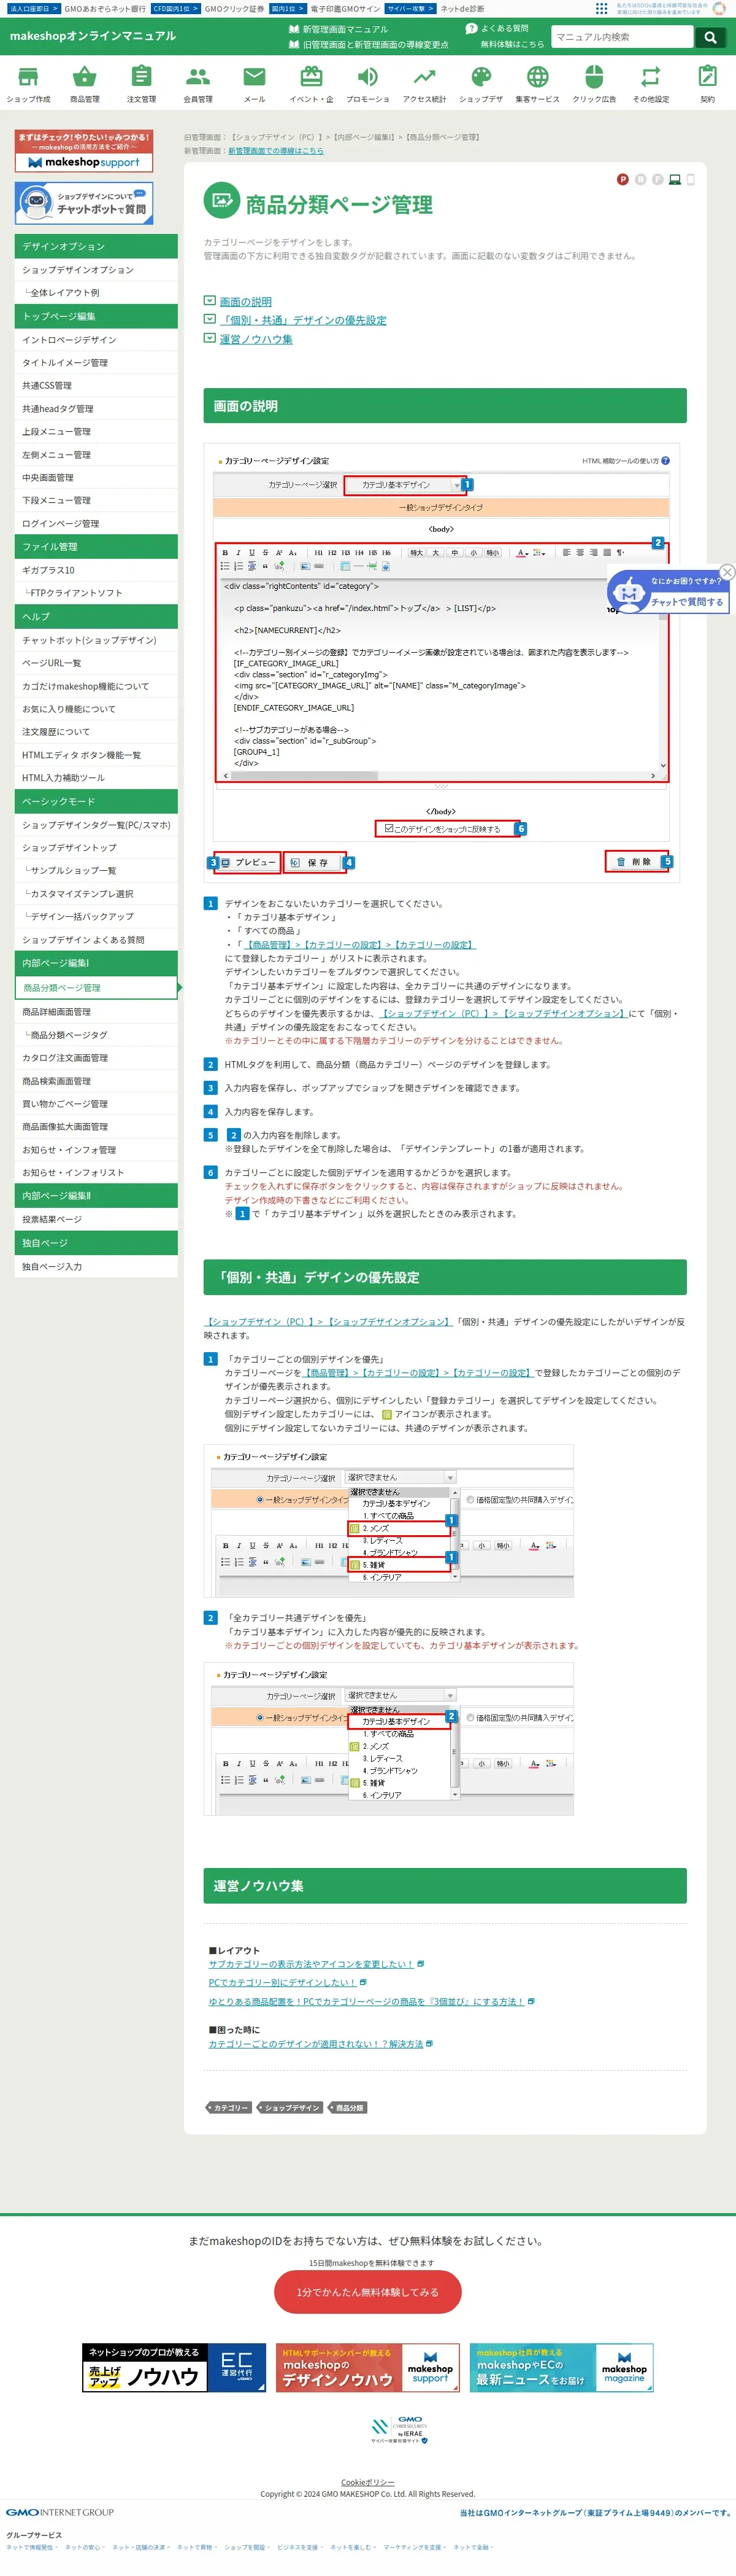This screenshot has width=736, height=2576.
Task: Expand ネットで情報発信 footer menu
Action: click(32, 2547)
